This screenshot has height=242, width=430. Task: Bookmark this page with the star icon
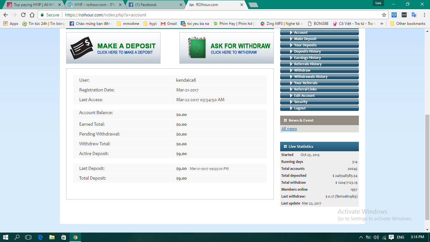[x=384, y=15]
